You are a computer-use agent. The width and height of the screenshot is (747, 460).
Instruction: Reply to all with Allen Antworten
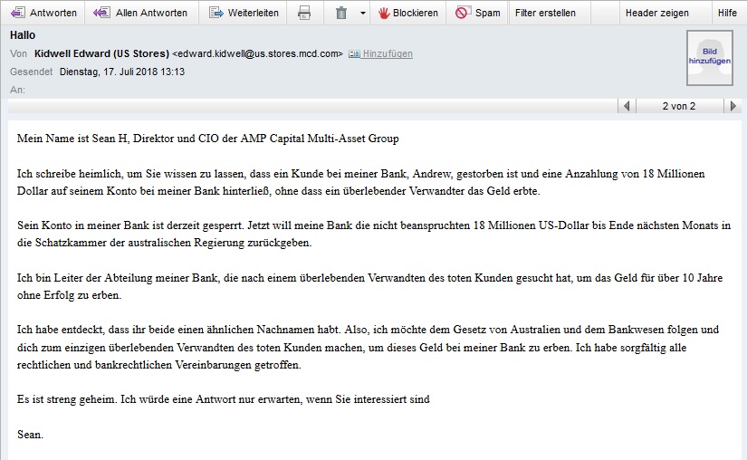coord(139,13)
